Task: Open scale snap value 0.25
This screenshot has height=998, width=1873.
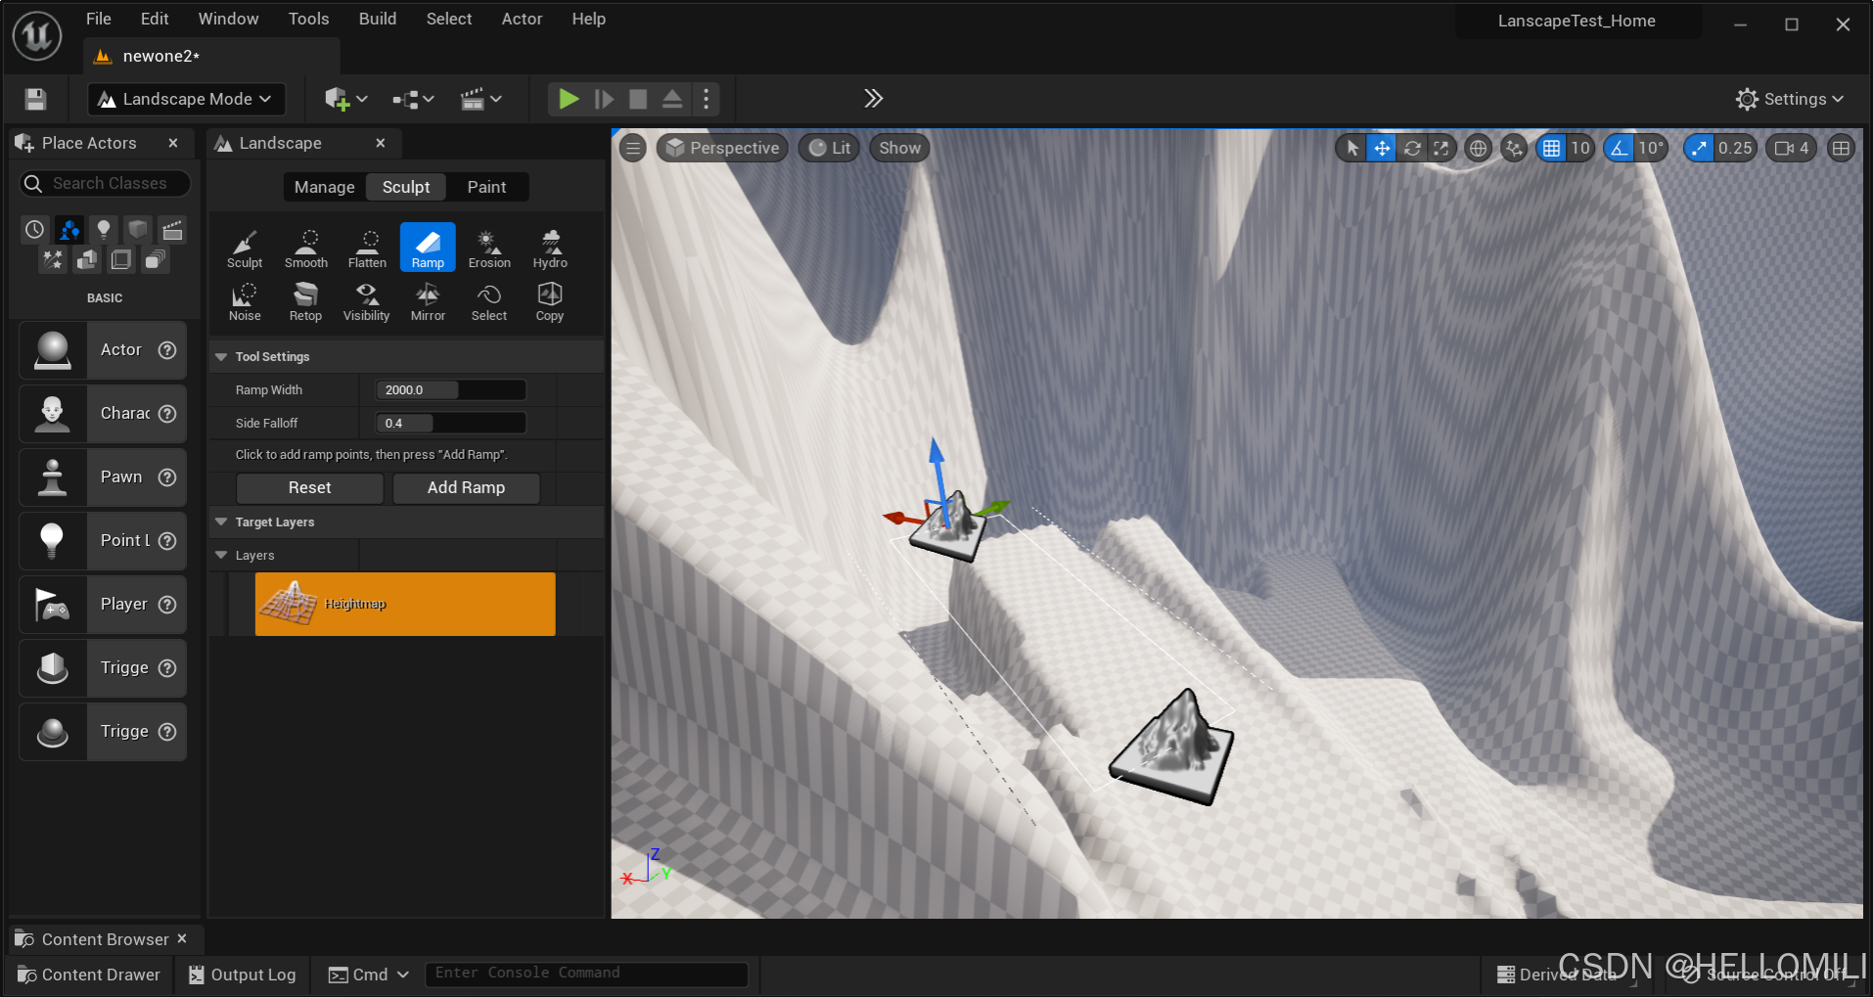Action: (1735, 149)
